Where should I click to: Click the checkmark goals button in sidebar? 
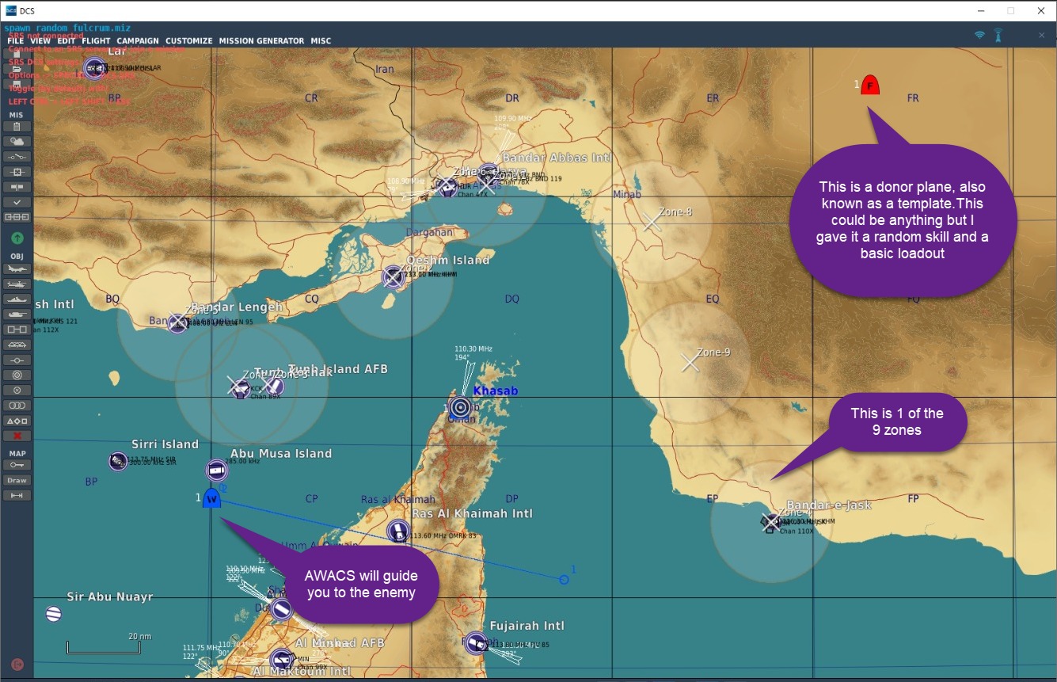17,202
